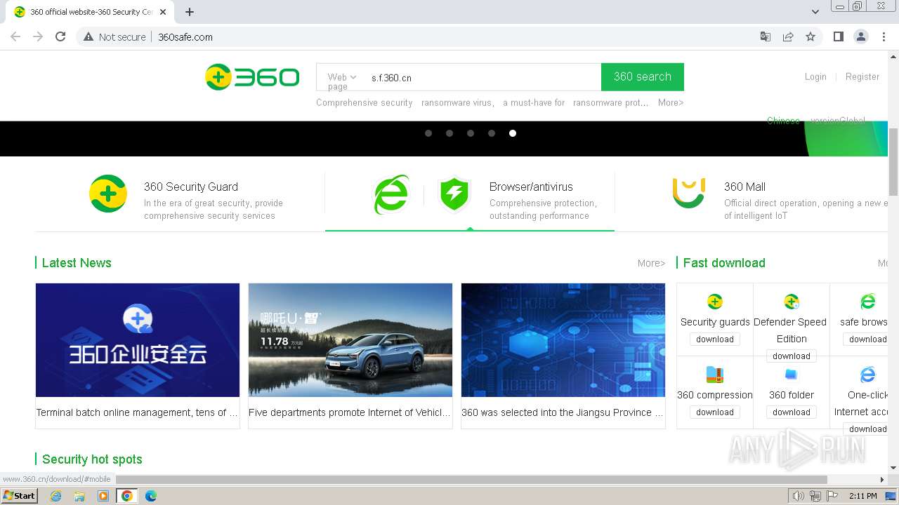The width and height of the screenshot is (899, 505).
Task: Open the Web page search type dropdown
Action: pos(342,81)
